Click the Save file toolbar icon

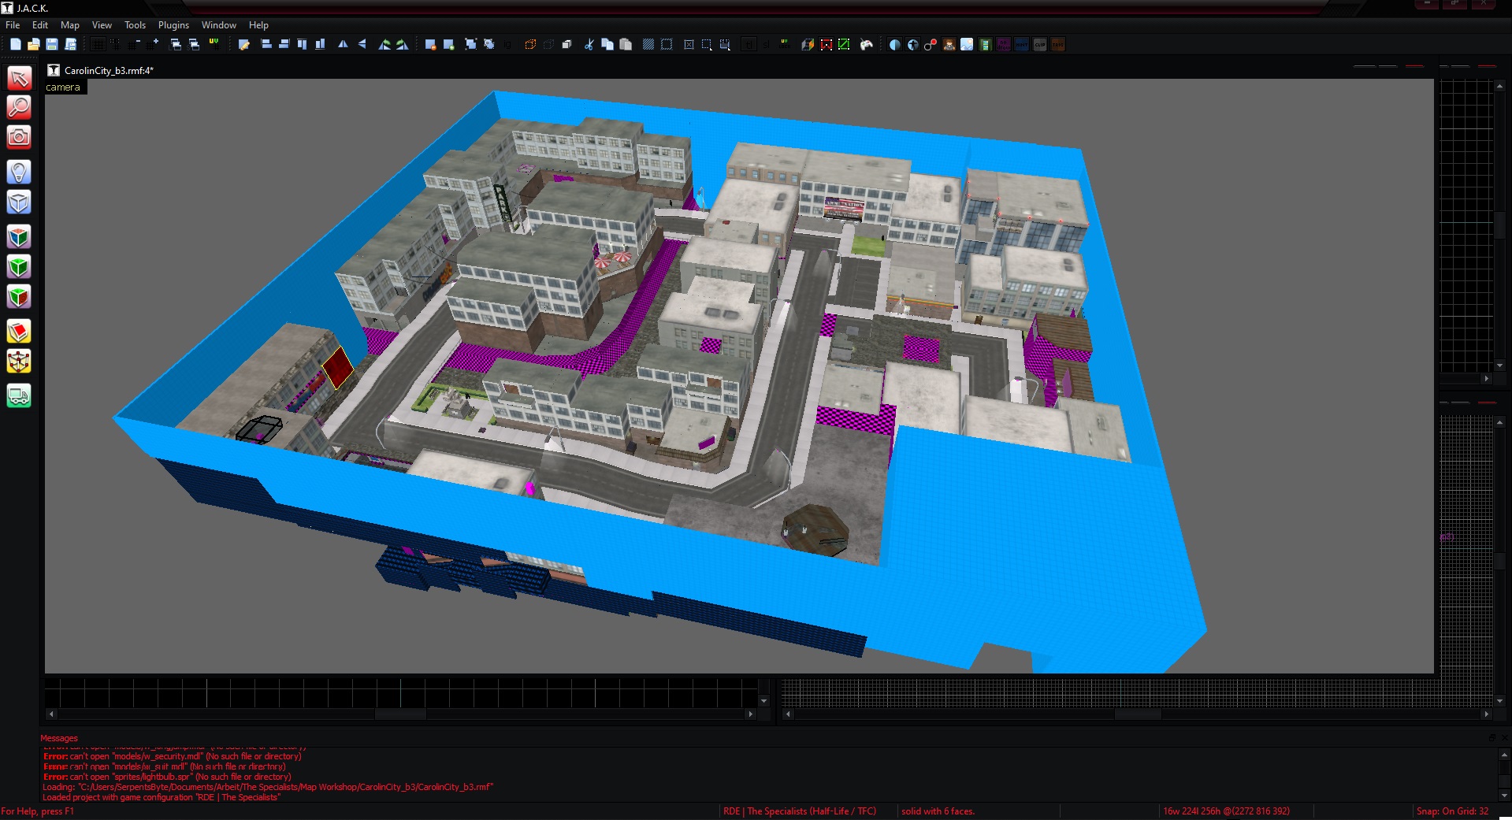52,45
